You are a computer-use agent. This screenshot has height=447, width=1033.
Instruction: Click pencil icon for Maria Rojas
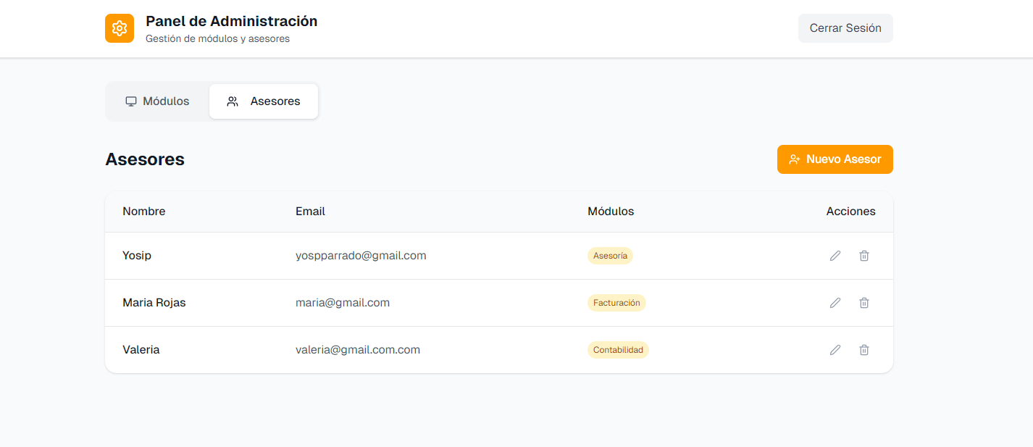(835, 303)
